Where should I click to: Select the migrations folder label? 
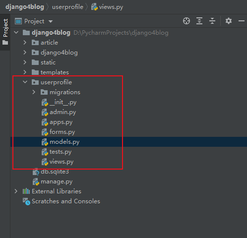pos(65,92)
